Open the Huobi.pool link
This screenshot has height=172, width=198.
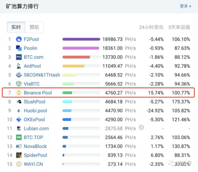[x=35, y=111]
